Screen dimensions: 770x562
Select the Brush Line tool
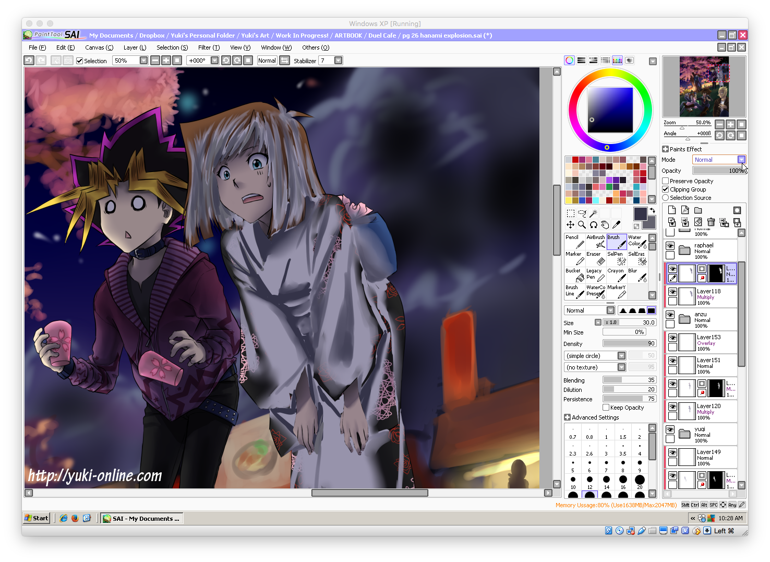(574, 291)
